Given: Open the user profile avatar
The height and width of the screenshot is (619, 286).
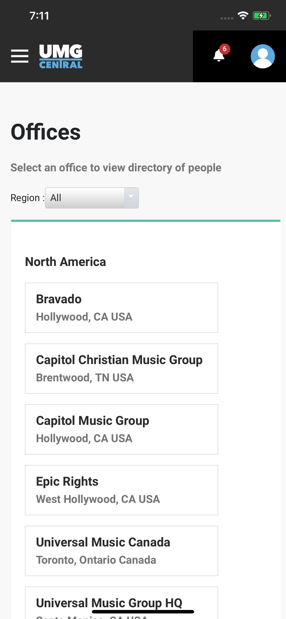Looking at the screenshot, I should [x=262, y=56].
